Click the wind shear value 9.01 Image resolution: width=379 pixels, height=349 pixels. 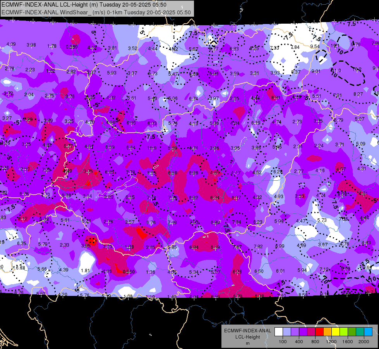pyautogui.click(x=316, y=71)
